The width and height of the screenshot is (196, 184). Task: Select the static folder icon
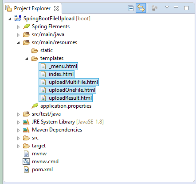tap(35, 50)
